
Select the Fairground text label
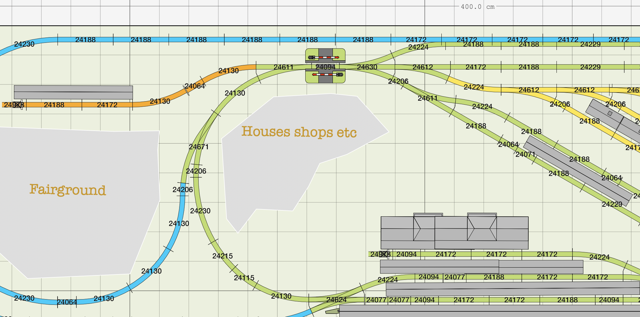click(68, 190)
